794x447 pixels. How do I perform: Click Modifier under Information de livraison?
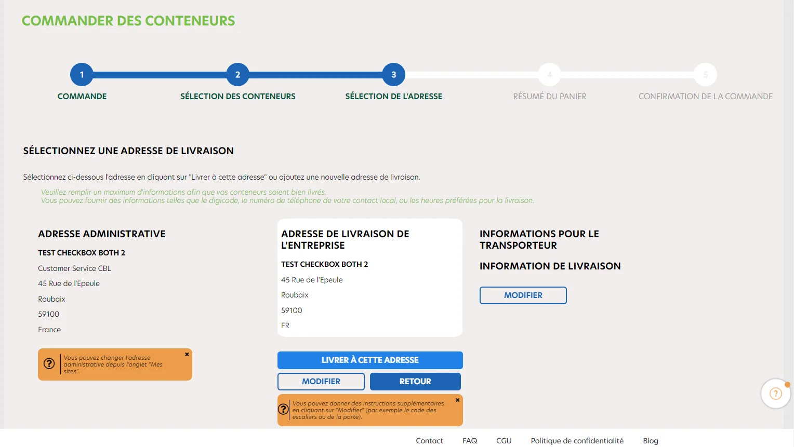click(523, 295)
